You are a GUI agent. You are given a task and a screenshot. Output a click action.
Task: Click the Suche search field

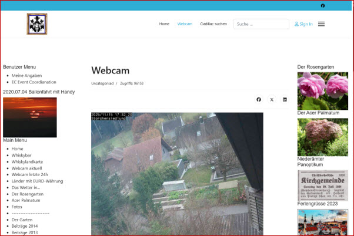click(261, 24)
